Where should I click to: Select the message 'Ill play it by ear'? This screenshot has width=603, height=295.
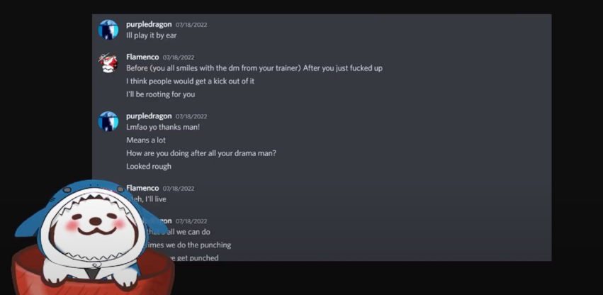coord(151,35)
